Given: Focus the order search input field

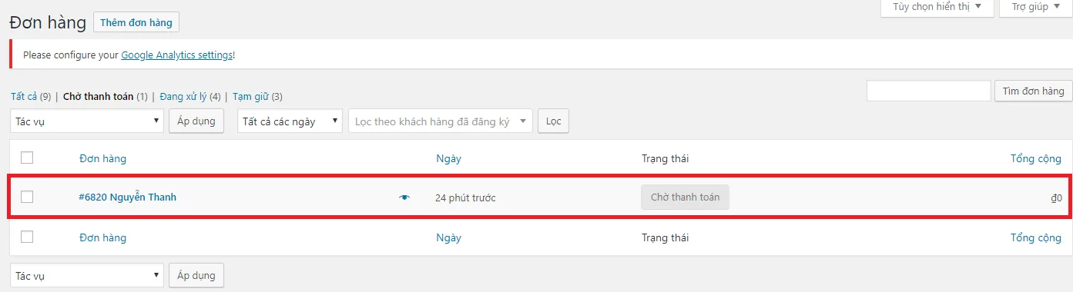Looking at the screenshot, I should pyautogui.click(x=928, y=91).
